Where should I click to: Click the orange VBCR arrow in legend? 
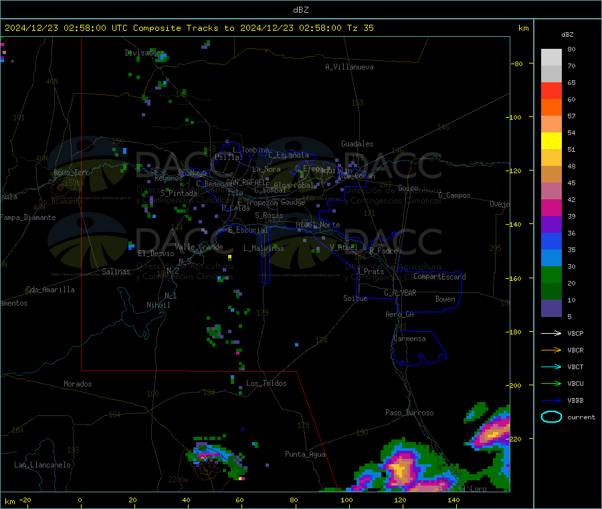[x=551, y=350]
